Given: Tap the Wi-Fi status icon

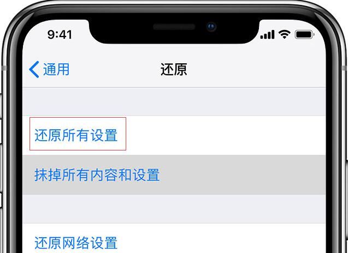Looking at the screenshot, I should pos(284,34).
